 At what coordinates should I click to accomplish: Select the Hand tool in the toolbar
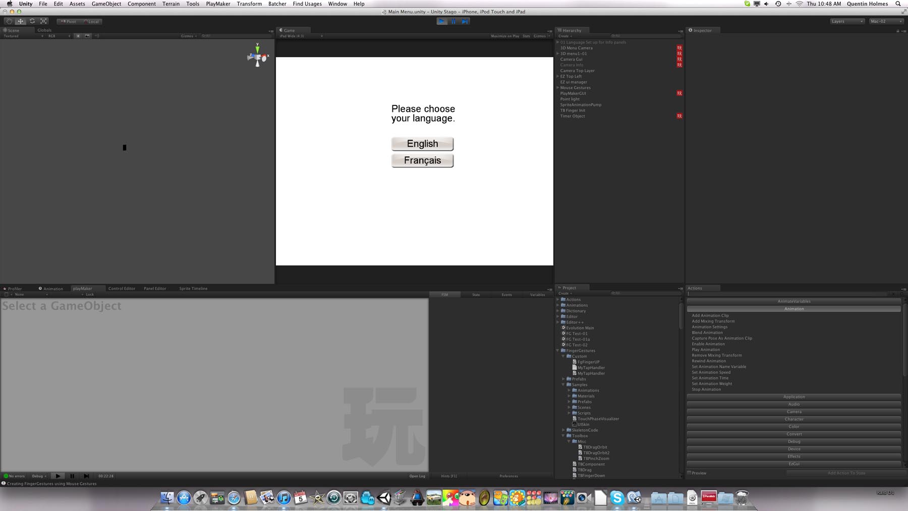point(9,21)
